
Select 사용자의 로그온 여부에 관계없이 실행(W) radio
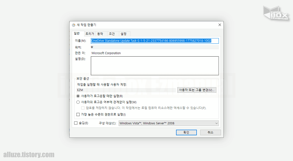(78, 102)
